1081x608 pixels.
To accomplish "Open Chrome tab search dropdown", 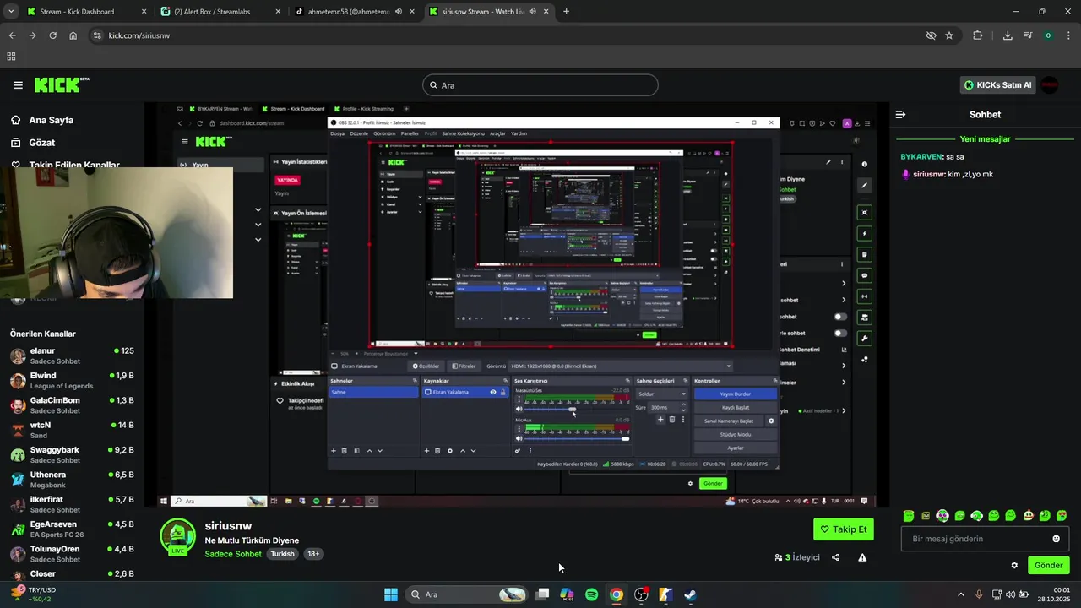I will coord(11,12).
